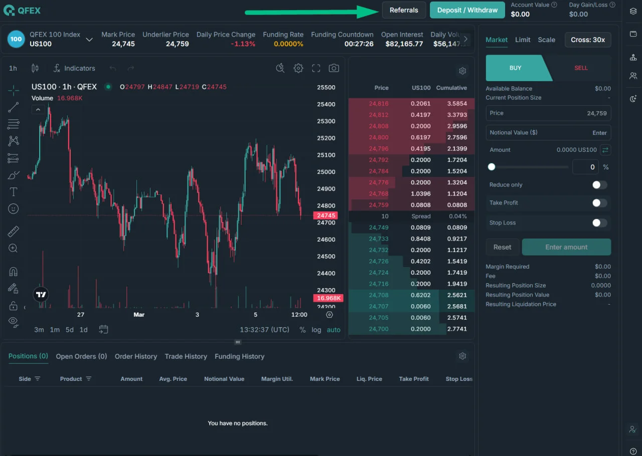Image resolution: width=642 pixels, height=456 pixels.
Task: Click the Referrals button
Action: point(404,10)
